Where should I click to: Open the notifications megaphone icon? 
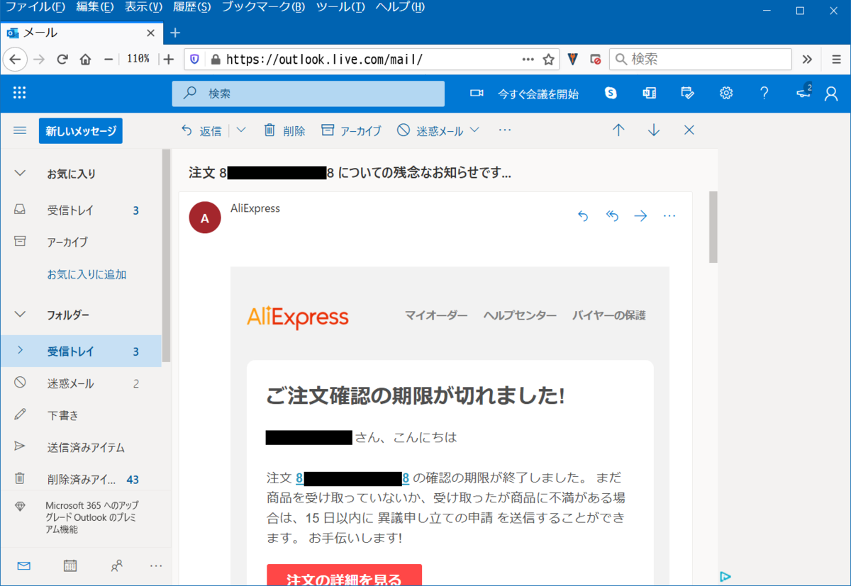point(803,93)
